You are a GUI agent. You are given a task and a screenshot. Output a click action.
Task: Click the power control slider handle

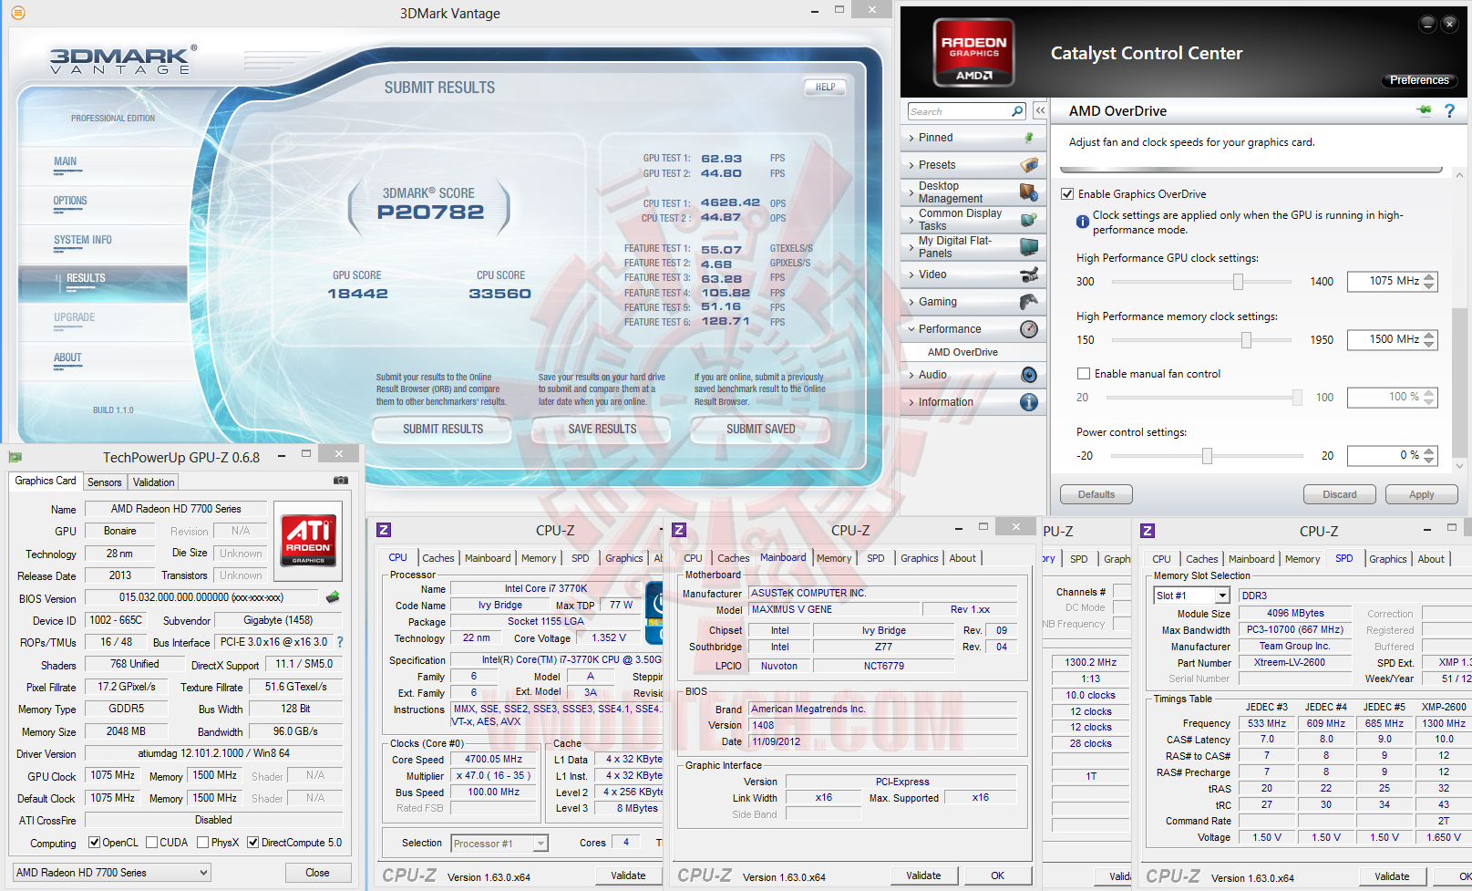1207,456
